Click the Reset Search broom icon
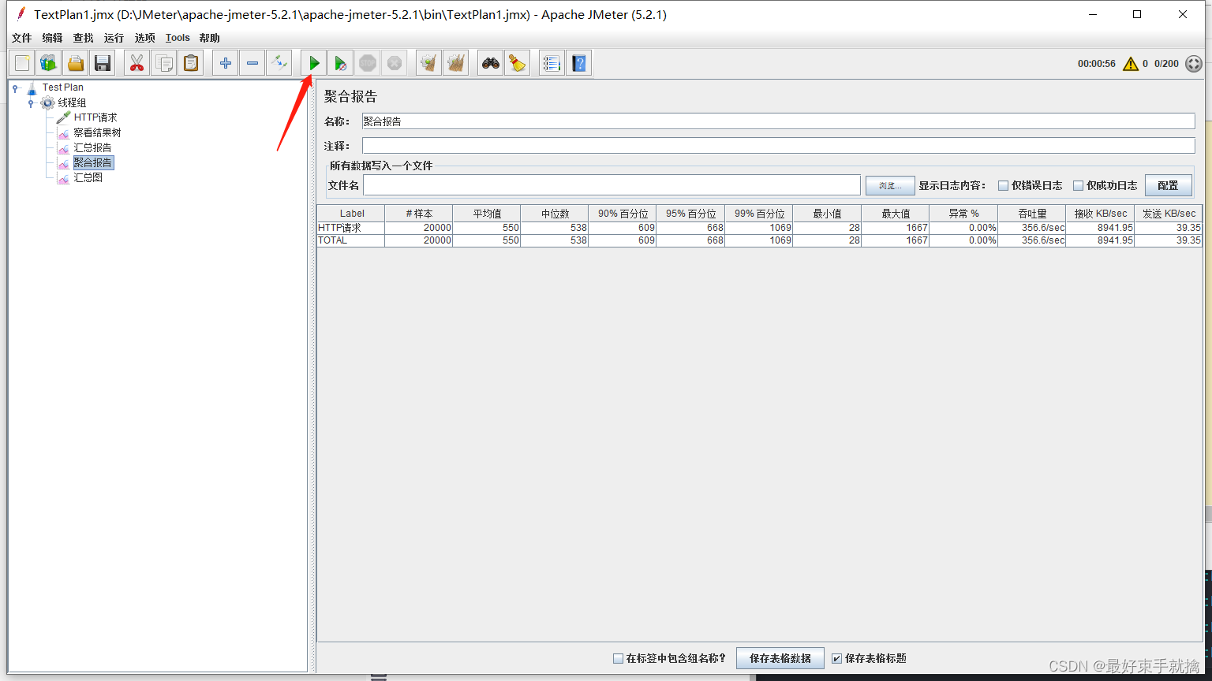This screenshot has width=1212, height=681. tap(518, 63)
